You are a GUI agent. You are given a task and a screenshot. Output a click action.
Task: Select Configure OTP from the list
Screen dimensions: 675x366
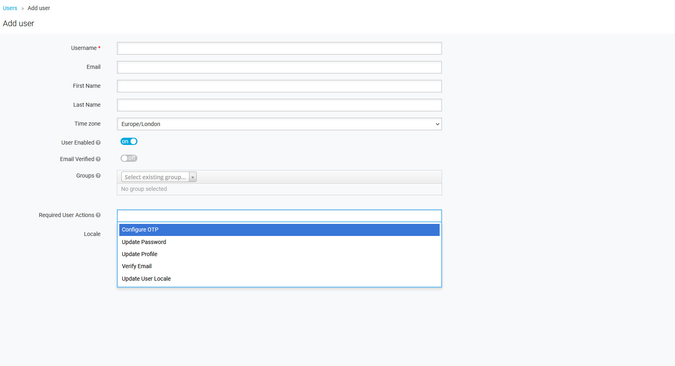[x=279, y=230]
